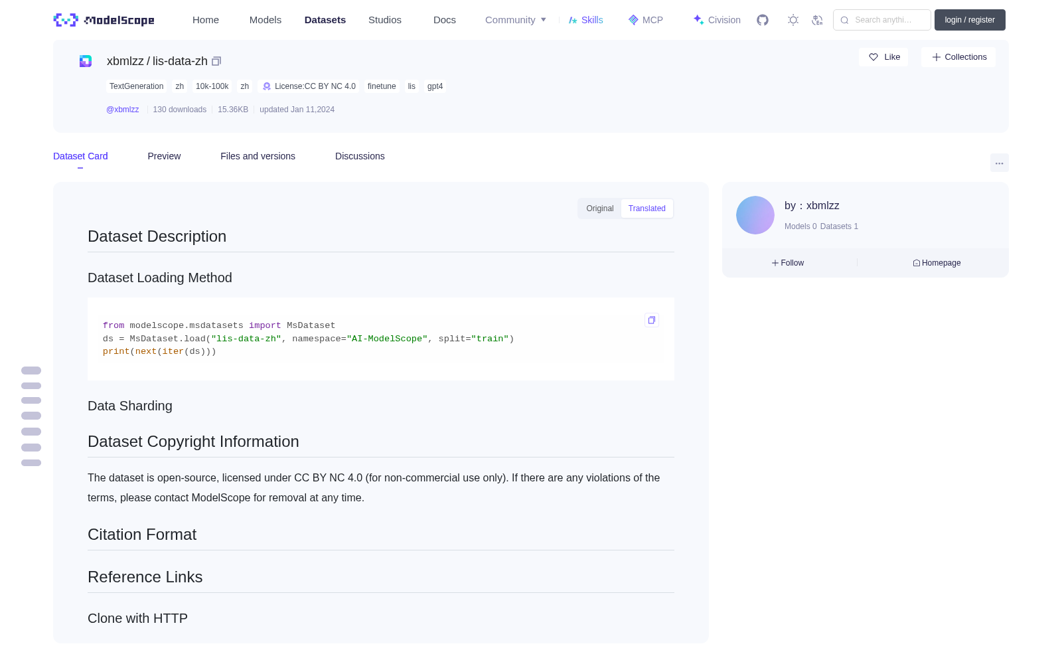Screen dimensions: 1062x664
Task: Open Files and versions tab
Action: click(258, 156)
